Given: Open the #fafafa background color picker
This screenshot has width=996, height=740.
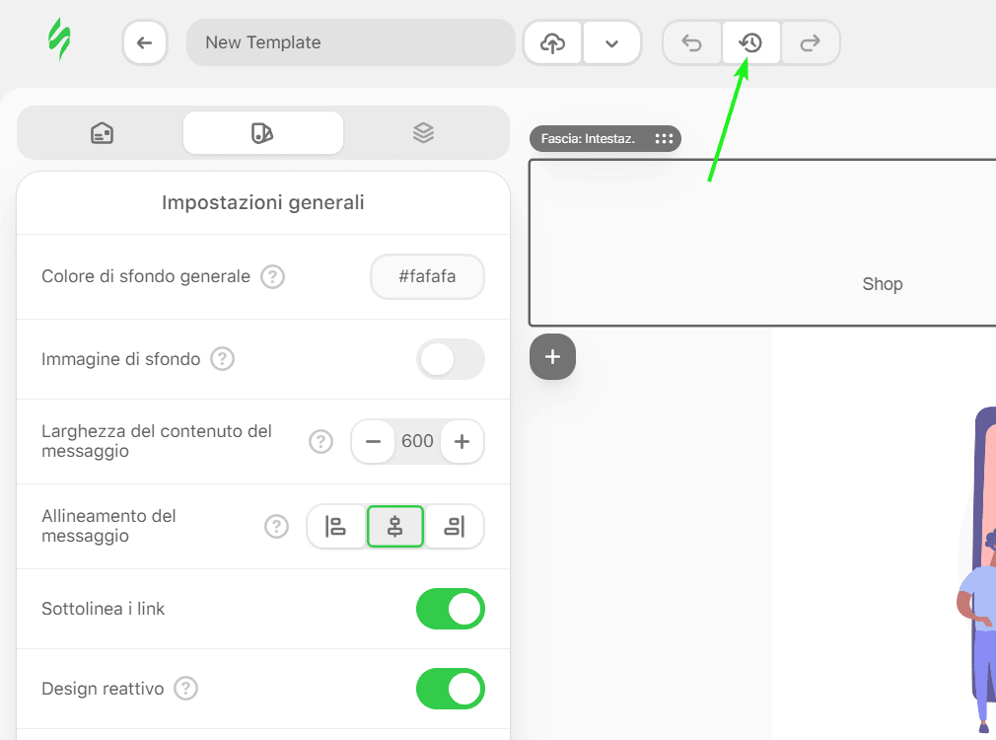Looking at the screenshot, I should (x=427, y=277).
